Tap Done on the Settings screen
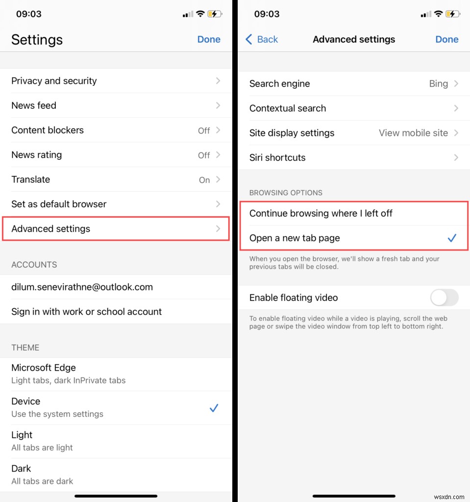 tap(209, 39)
